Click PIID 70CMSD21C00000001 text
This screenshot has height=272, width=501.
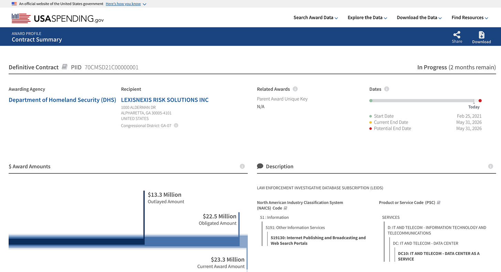click(x=105, y=67)
